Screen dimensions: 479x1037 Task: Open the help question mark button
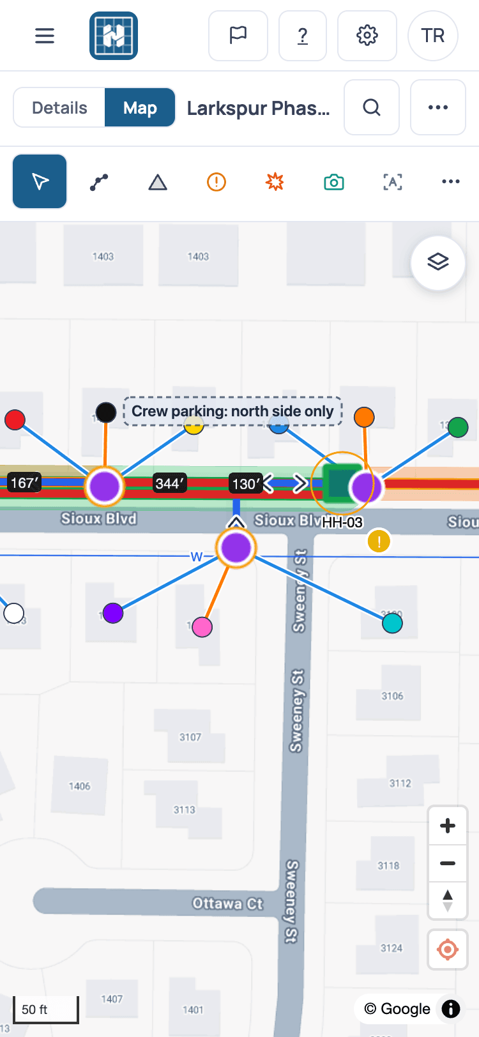303,36
